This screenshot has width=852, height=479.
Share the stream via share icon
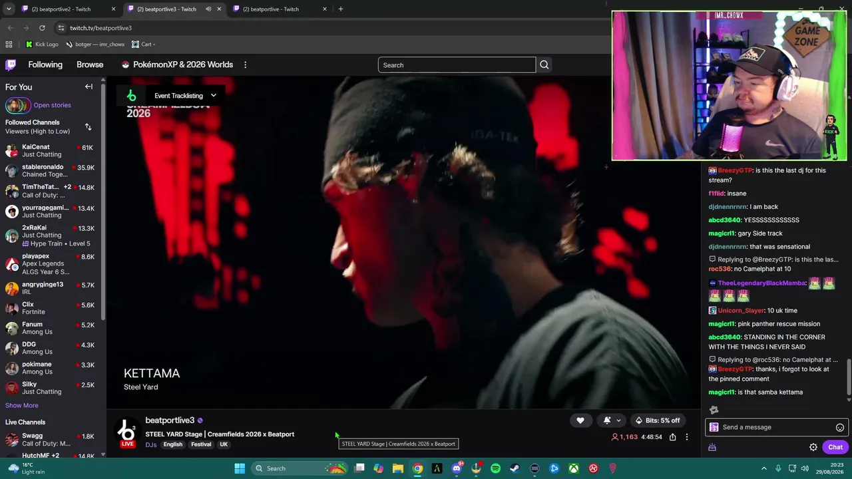tap(673, 437)
